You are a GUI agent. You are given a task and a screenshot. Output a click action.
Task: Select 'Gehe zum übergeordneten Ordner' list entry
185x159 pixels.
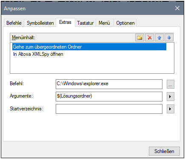pyautogui.click(x=89, y=47)
